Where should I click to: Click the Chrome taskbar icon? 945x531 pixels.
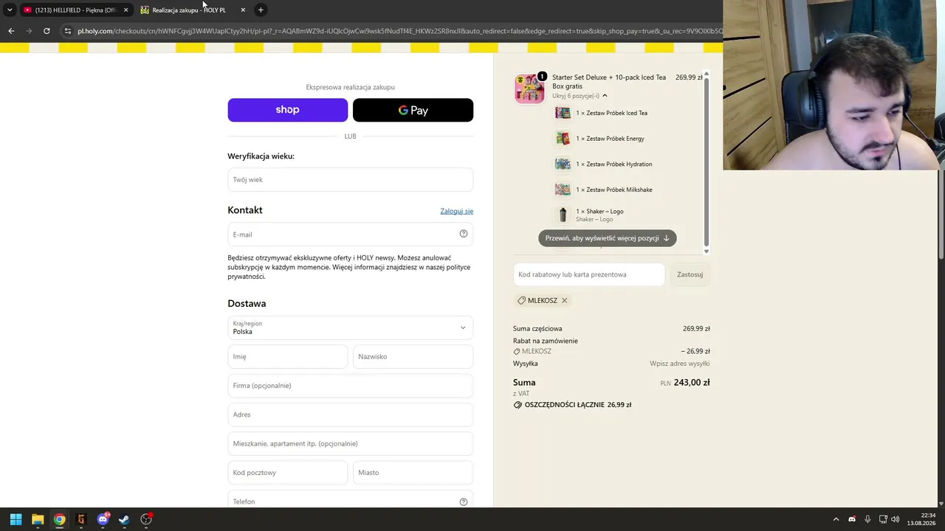59,519
